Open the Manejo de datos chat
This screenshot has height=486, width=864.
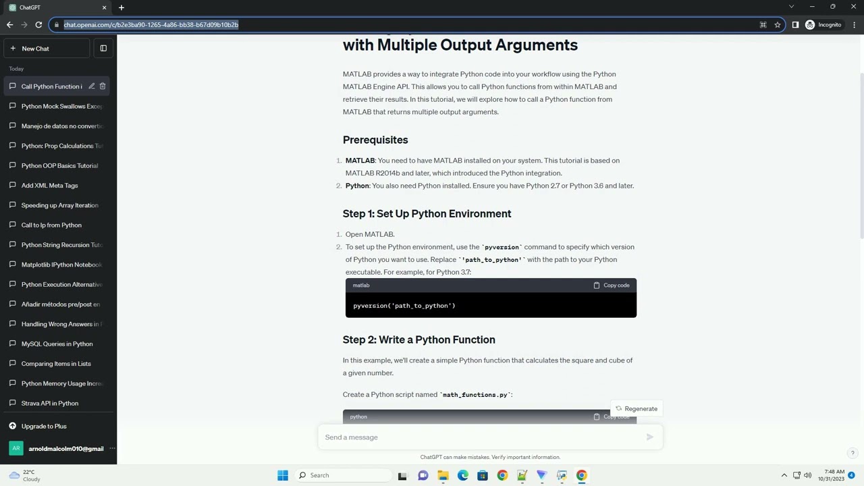[58, 126]
